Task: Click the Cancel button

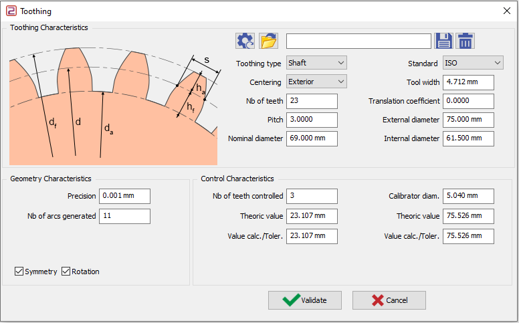Action: (x=389, y=300)
